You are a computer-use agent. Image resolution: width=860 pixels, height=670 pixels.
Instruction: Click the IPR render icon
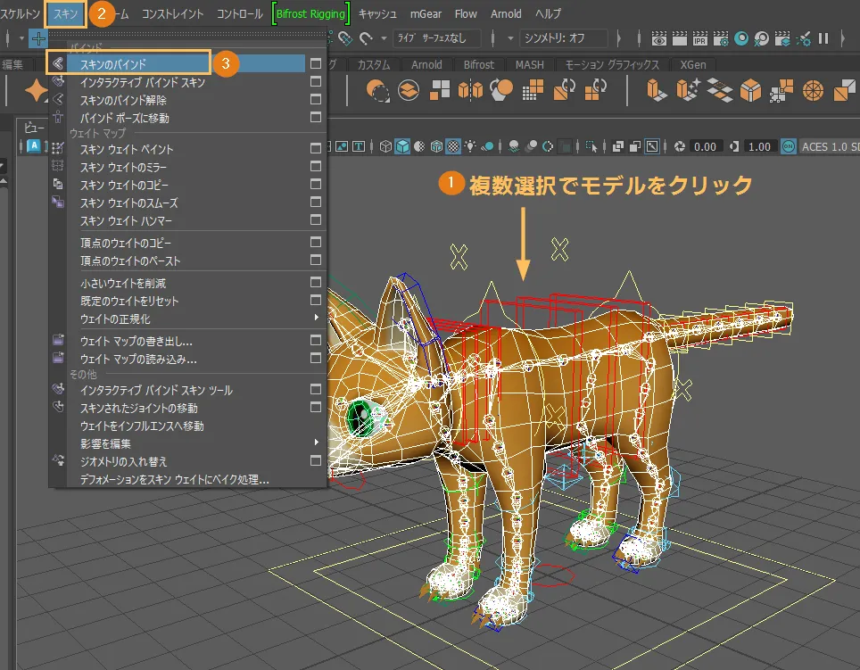[700, 39]
